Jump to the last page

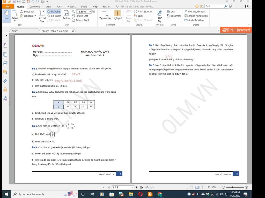click(142, 187)
